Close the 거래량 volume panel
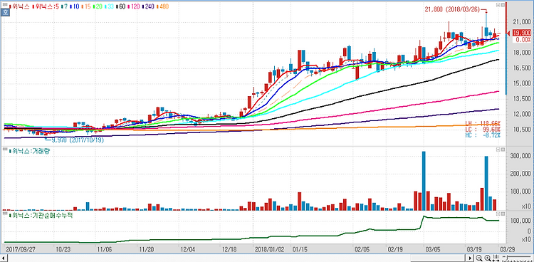 (x=502, y=150)
